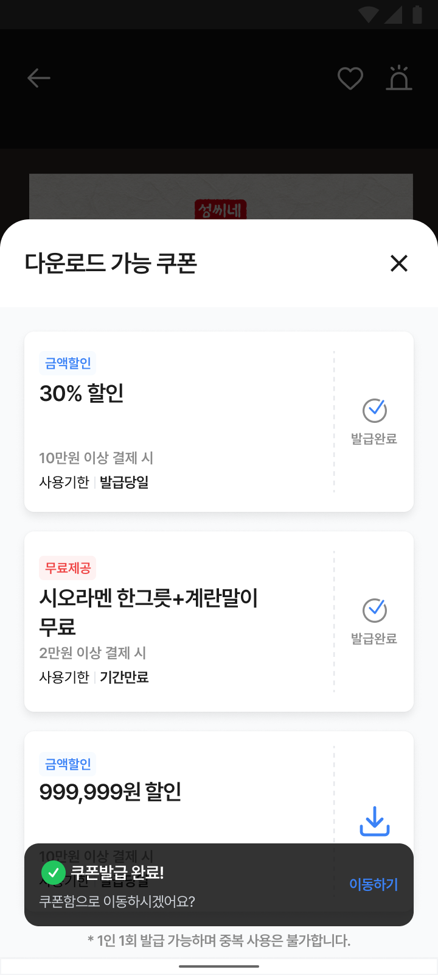438x975 pixels.
Task: Tap the siren report icon
Action: coord(399,78)
